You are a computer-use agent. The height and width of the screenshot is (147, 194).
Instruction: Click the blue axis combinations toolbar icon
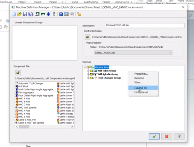[x=48, y=14]
